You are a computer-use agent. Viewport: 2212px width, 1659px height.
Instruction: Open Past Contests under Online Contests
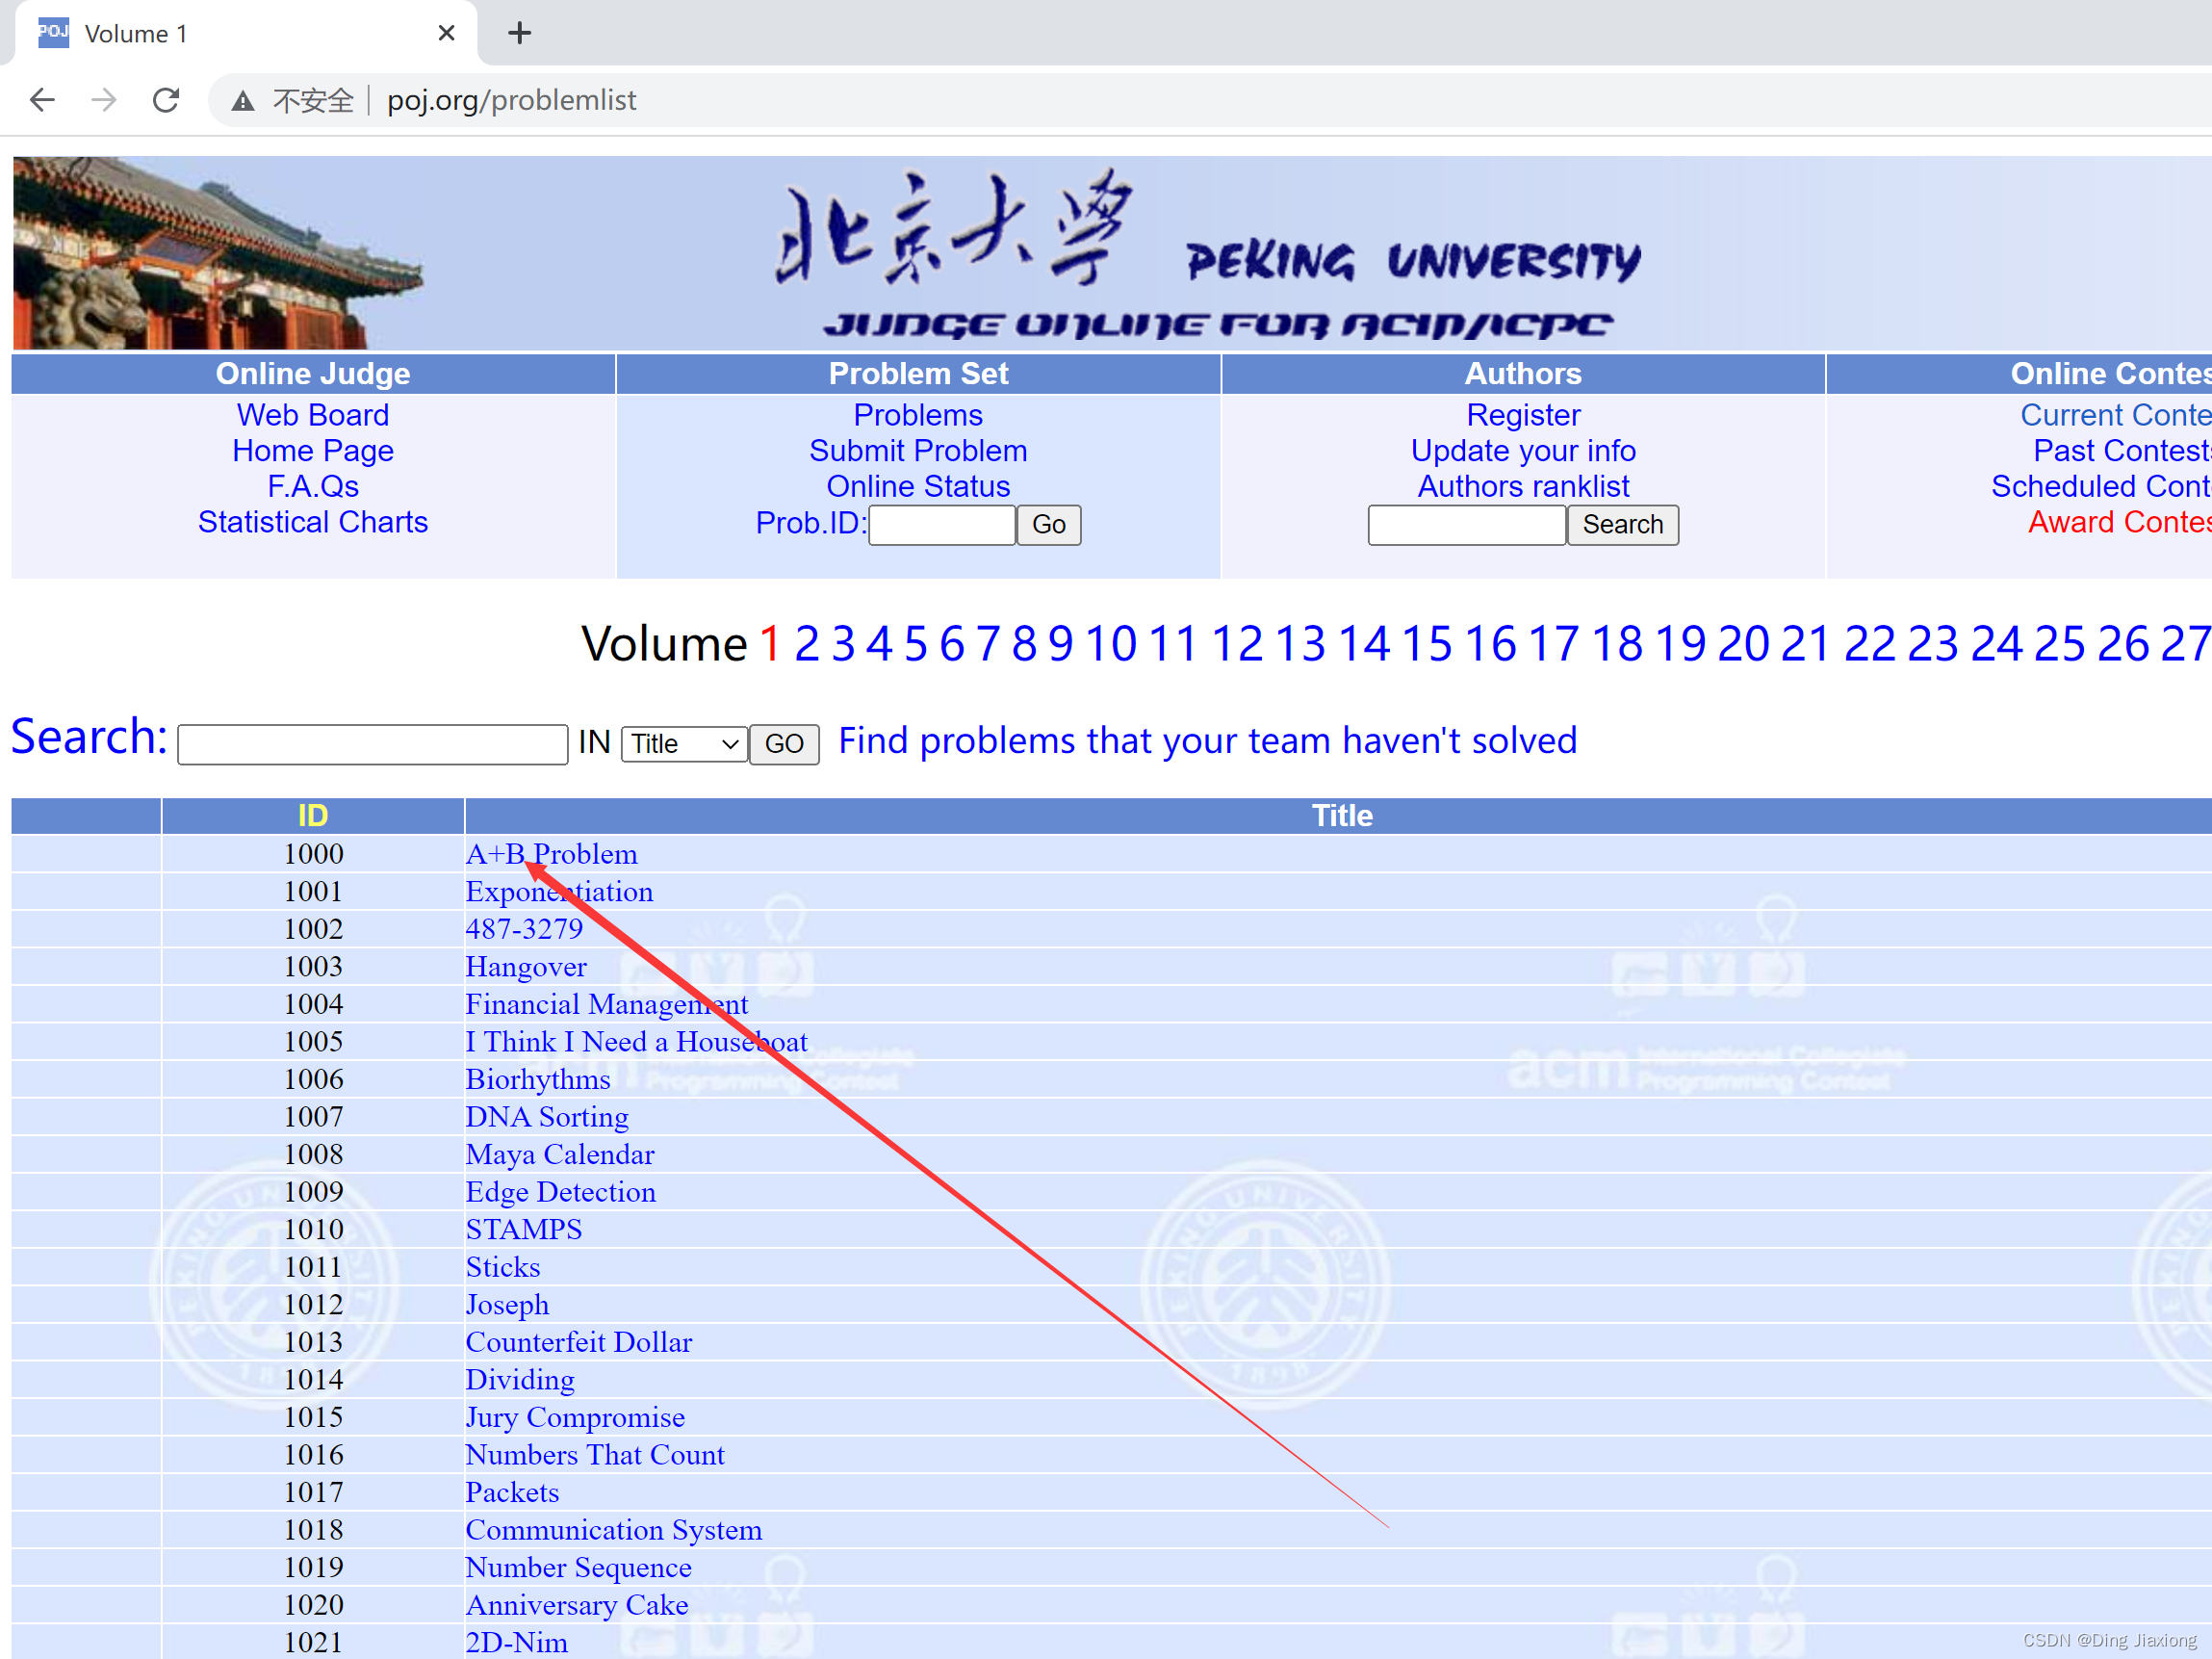[x=2120, y=450]
